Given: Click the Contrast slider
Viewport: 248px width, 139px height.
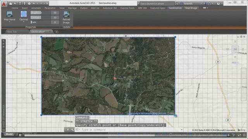Looking at the screenshot, I should click(x=40, y=17).
